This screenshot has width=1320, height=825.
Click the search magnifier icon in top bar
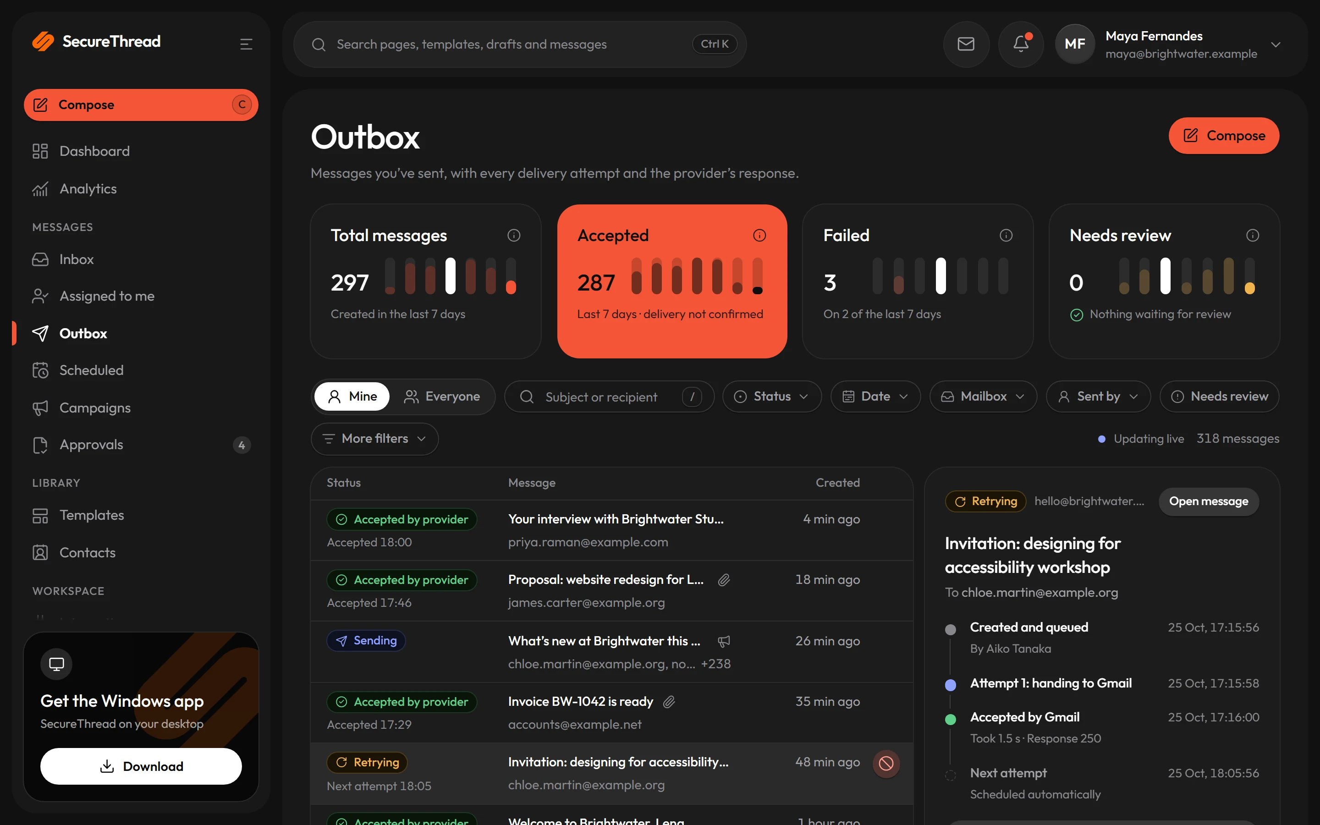(x=319, y=45)
